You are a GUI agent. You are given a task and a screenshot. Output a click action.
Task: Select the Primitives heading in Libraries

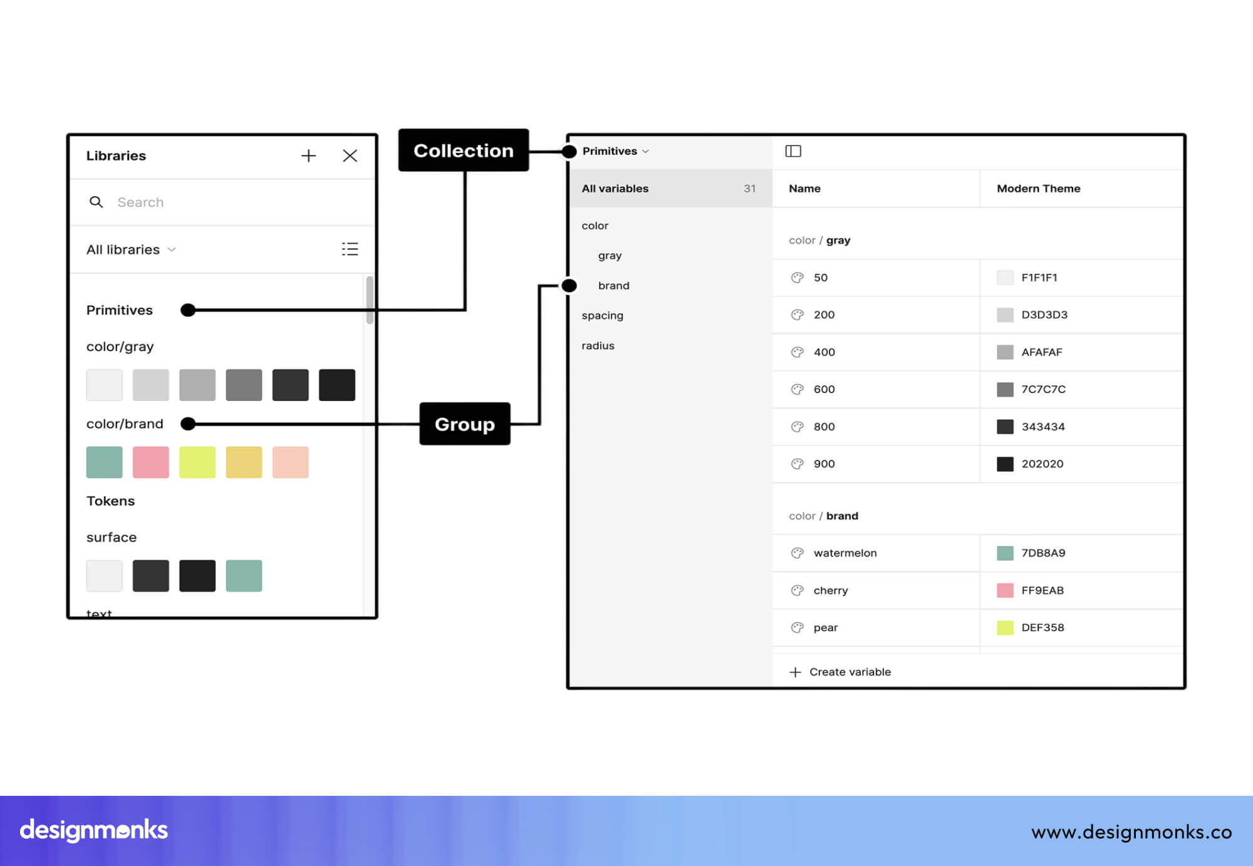coord(120,310)
